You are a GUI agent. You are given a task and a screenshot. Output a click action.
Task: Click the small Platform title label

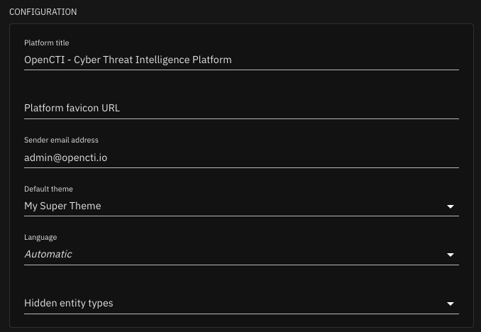47,43
